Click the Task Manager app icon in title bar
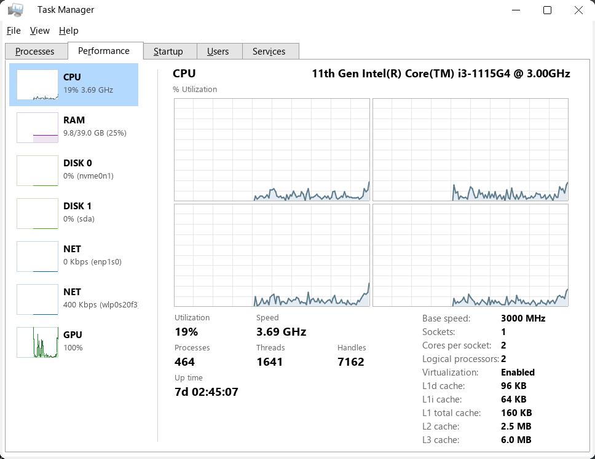The image size is (595, 459). [x=15, y=10]
